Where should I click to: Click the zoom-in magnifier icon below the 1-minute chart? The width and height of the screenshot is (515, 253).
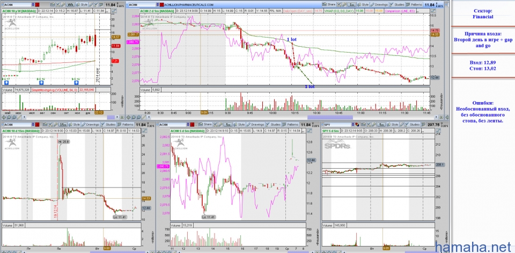coord(134,117)
